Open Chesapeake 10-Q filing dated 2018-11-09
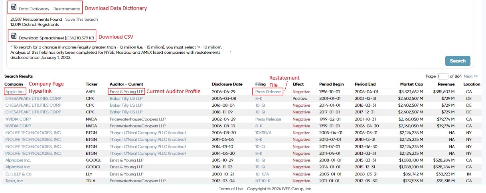 point(260,112)
